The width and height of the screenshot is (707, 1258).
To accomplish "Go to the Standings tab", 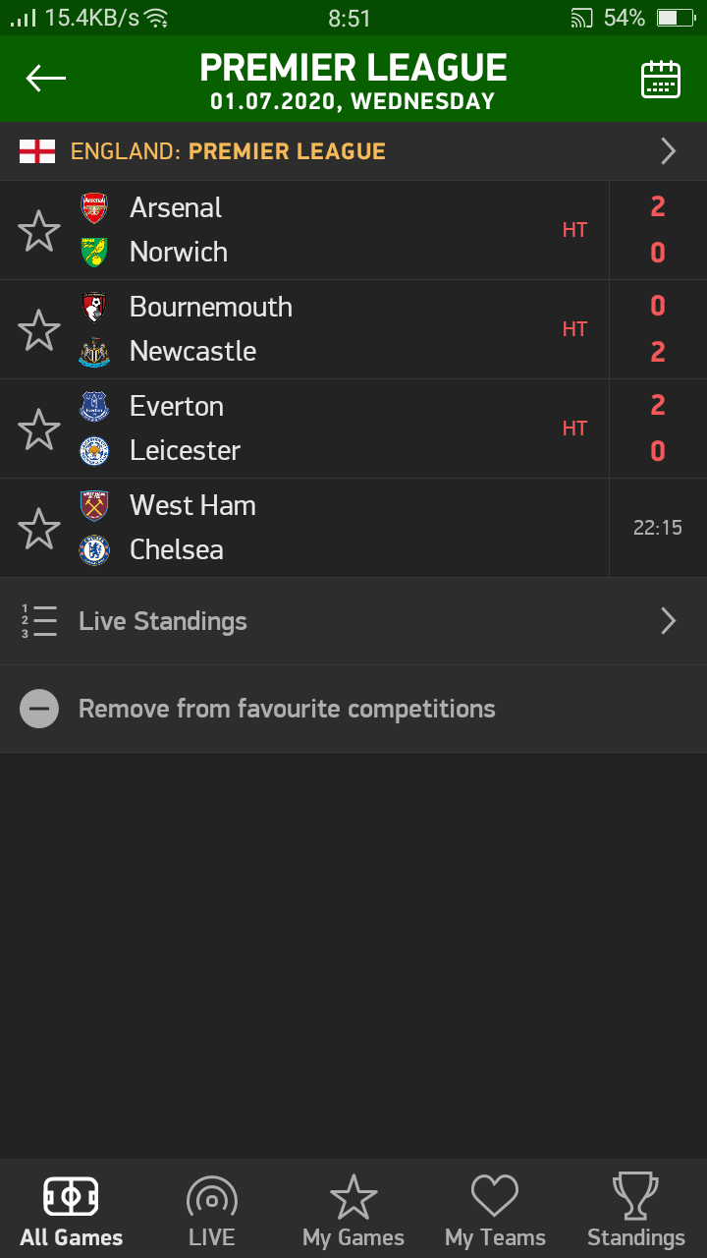I will [x=636, y=1209].
